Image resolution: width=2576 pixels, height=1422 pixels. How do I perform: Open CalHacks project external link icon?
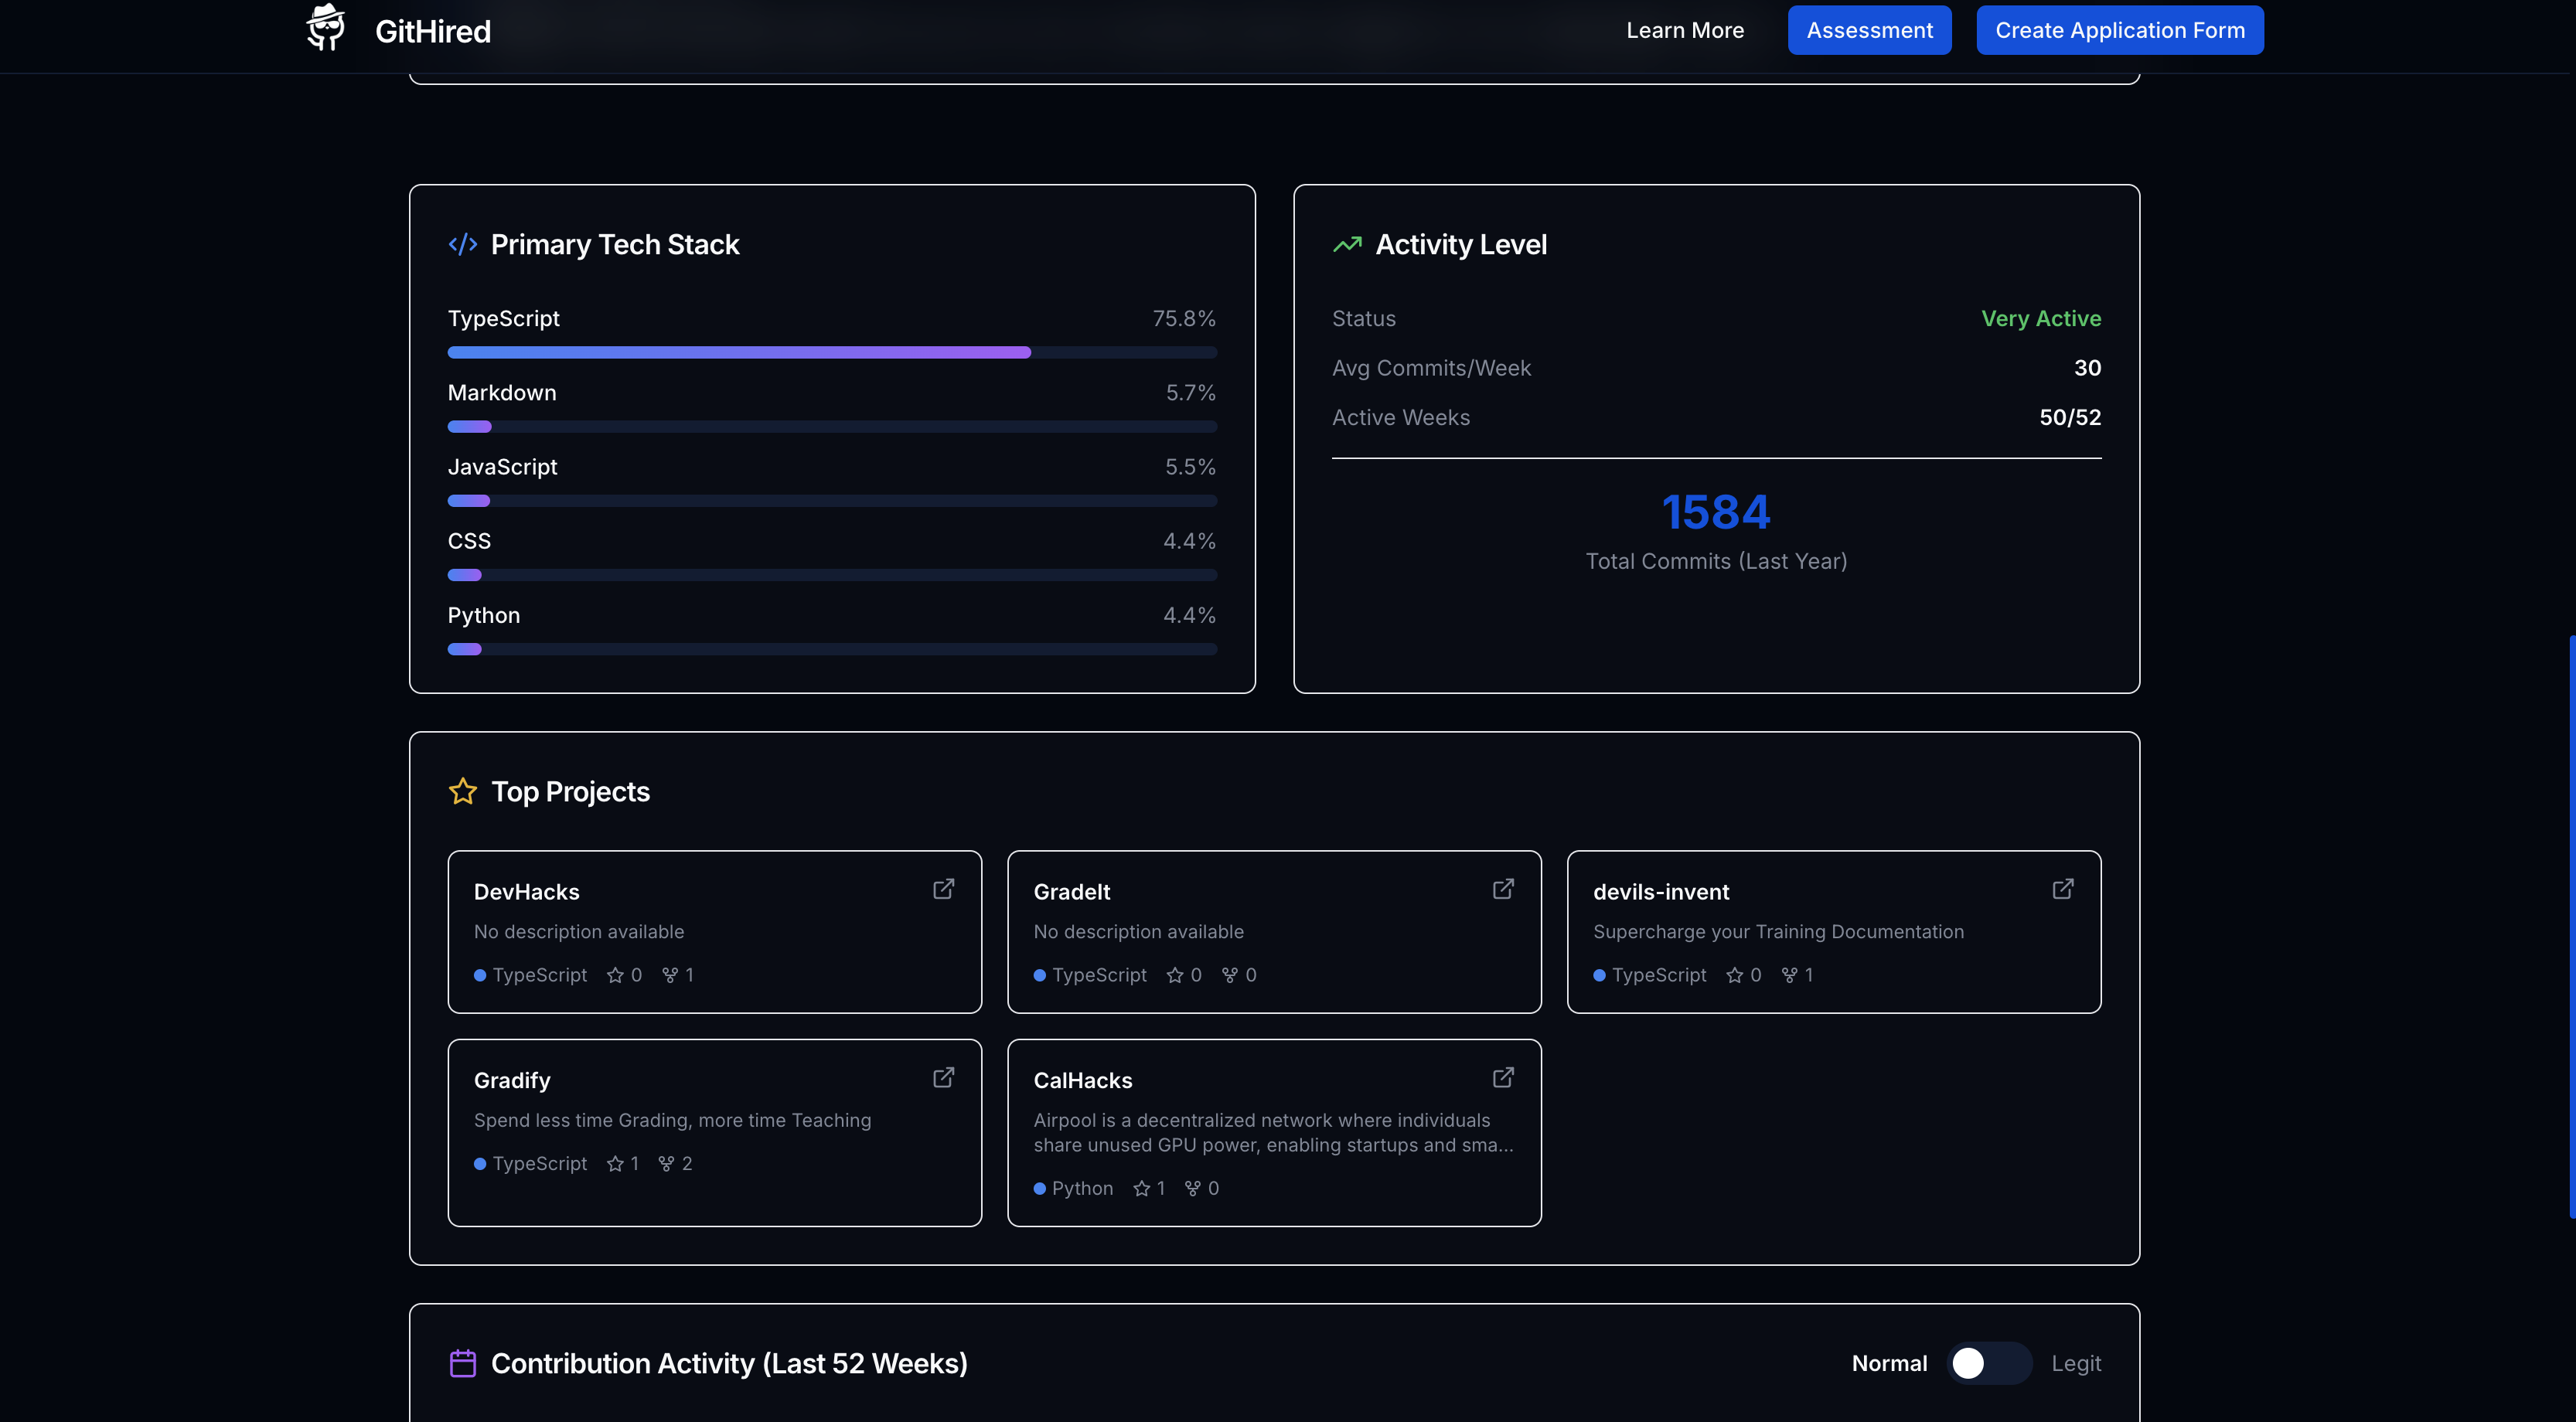click(1503, 1078)
